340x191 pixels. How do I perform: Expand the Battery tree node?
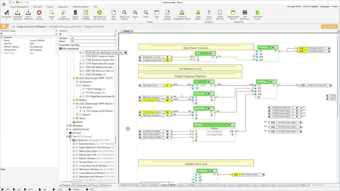74,100
